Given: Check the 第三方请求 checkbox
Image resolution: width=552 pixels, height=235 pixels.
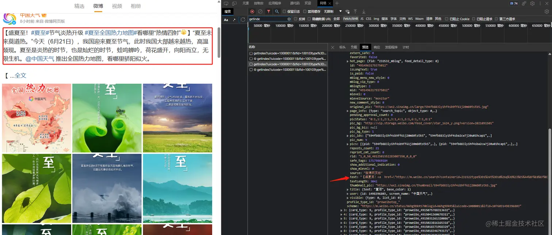Looking at the screenshot, I should [x=497, y=19].
